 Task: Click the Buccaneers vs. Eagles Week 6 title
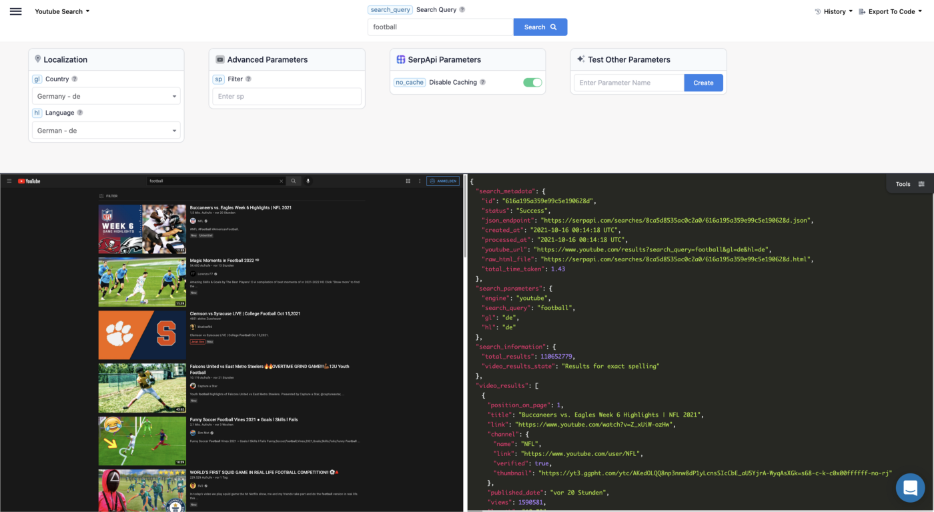click(x=240, y=208)
